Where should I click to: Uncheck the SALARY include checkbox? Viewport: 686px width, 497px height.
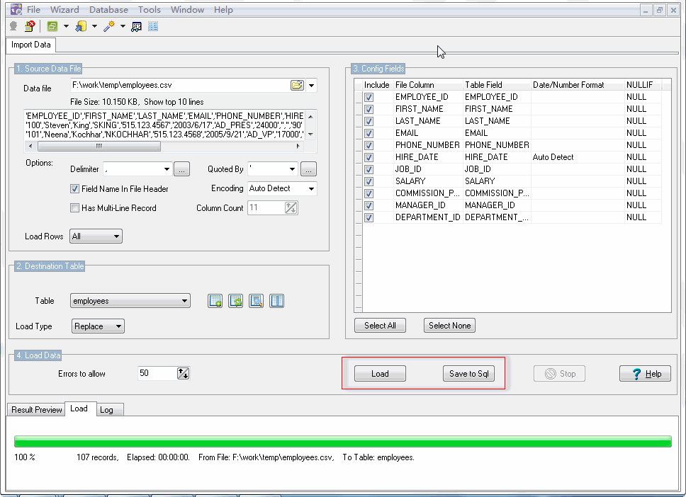[x=369, y=181]
